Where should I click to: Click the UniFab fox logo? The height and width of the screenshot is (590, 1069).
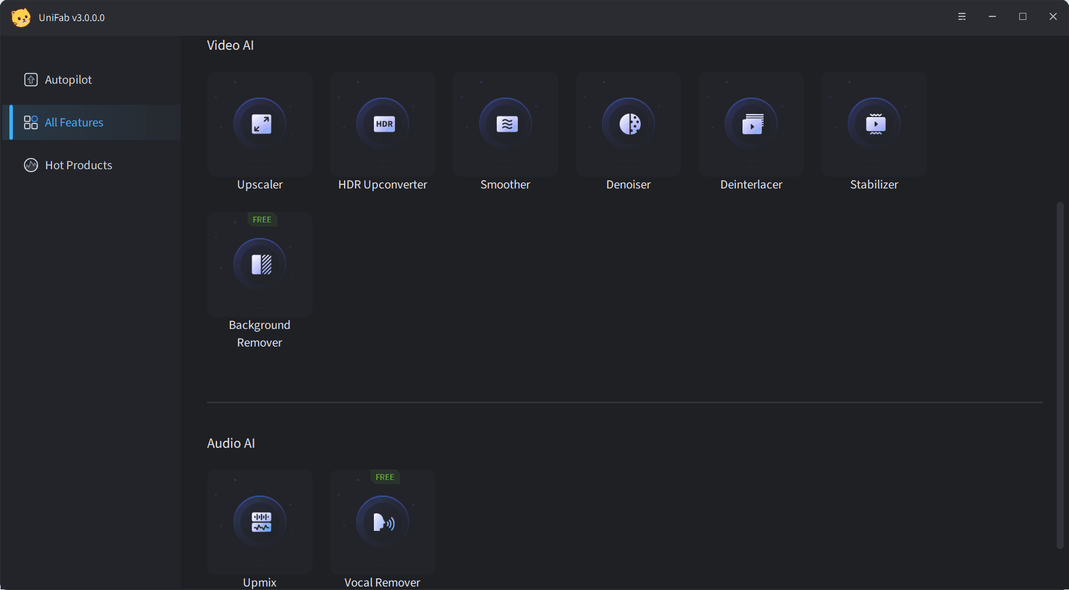(x=21, y=18)
